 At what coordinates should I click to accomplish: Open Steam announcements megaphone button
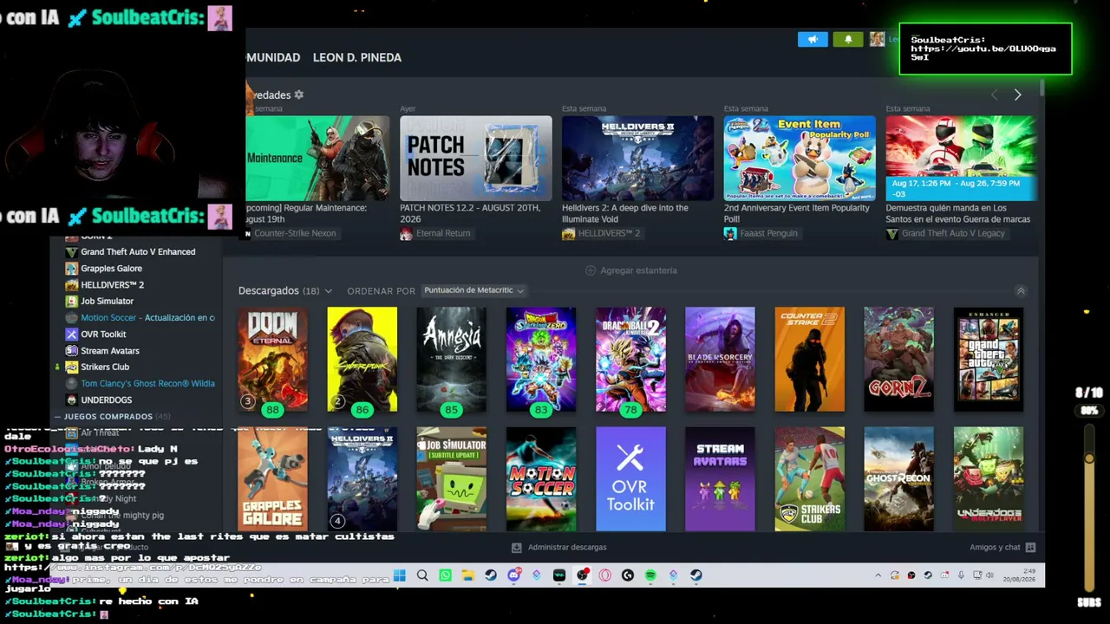(813, 39)
